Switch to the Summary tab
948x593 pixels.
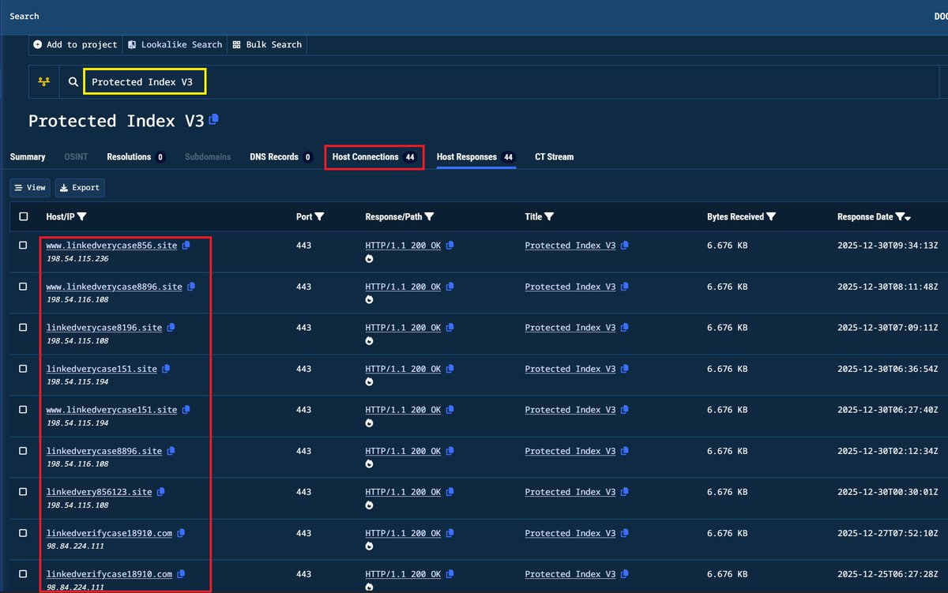[x=28, y=156]
